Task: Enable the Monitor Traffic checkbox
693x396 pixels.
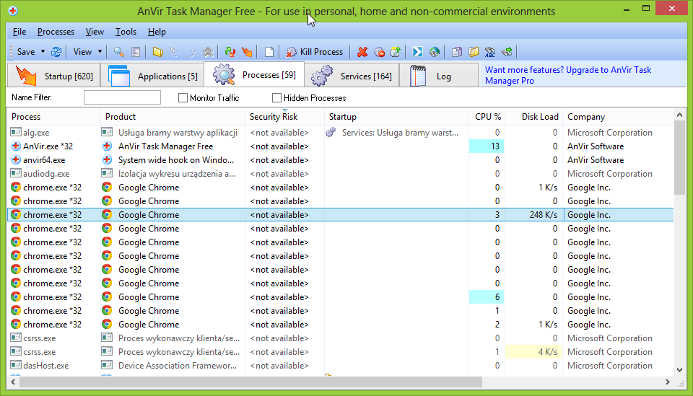Action: [x=183, y=98]
